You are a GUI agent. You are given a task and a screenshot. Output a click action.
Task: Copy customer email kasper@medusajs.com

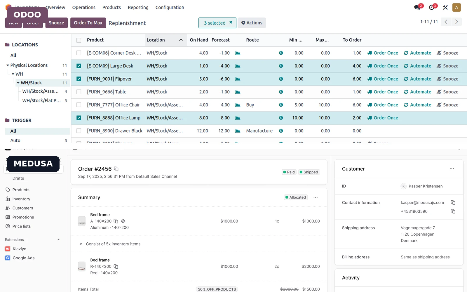point(453,202)
